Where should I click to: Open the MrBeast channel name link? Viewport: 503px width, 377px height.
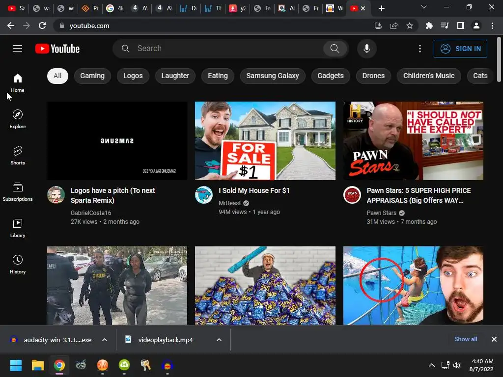(x=230, y=203)
